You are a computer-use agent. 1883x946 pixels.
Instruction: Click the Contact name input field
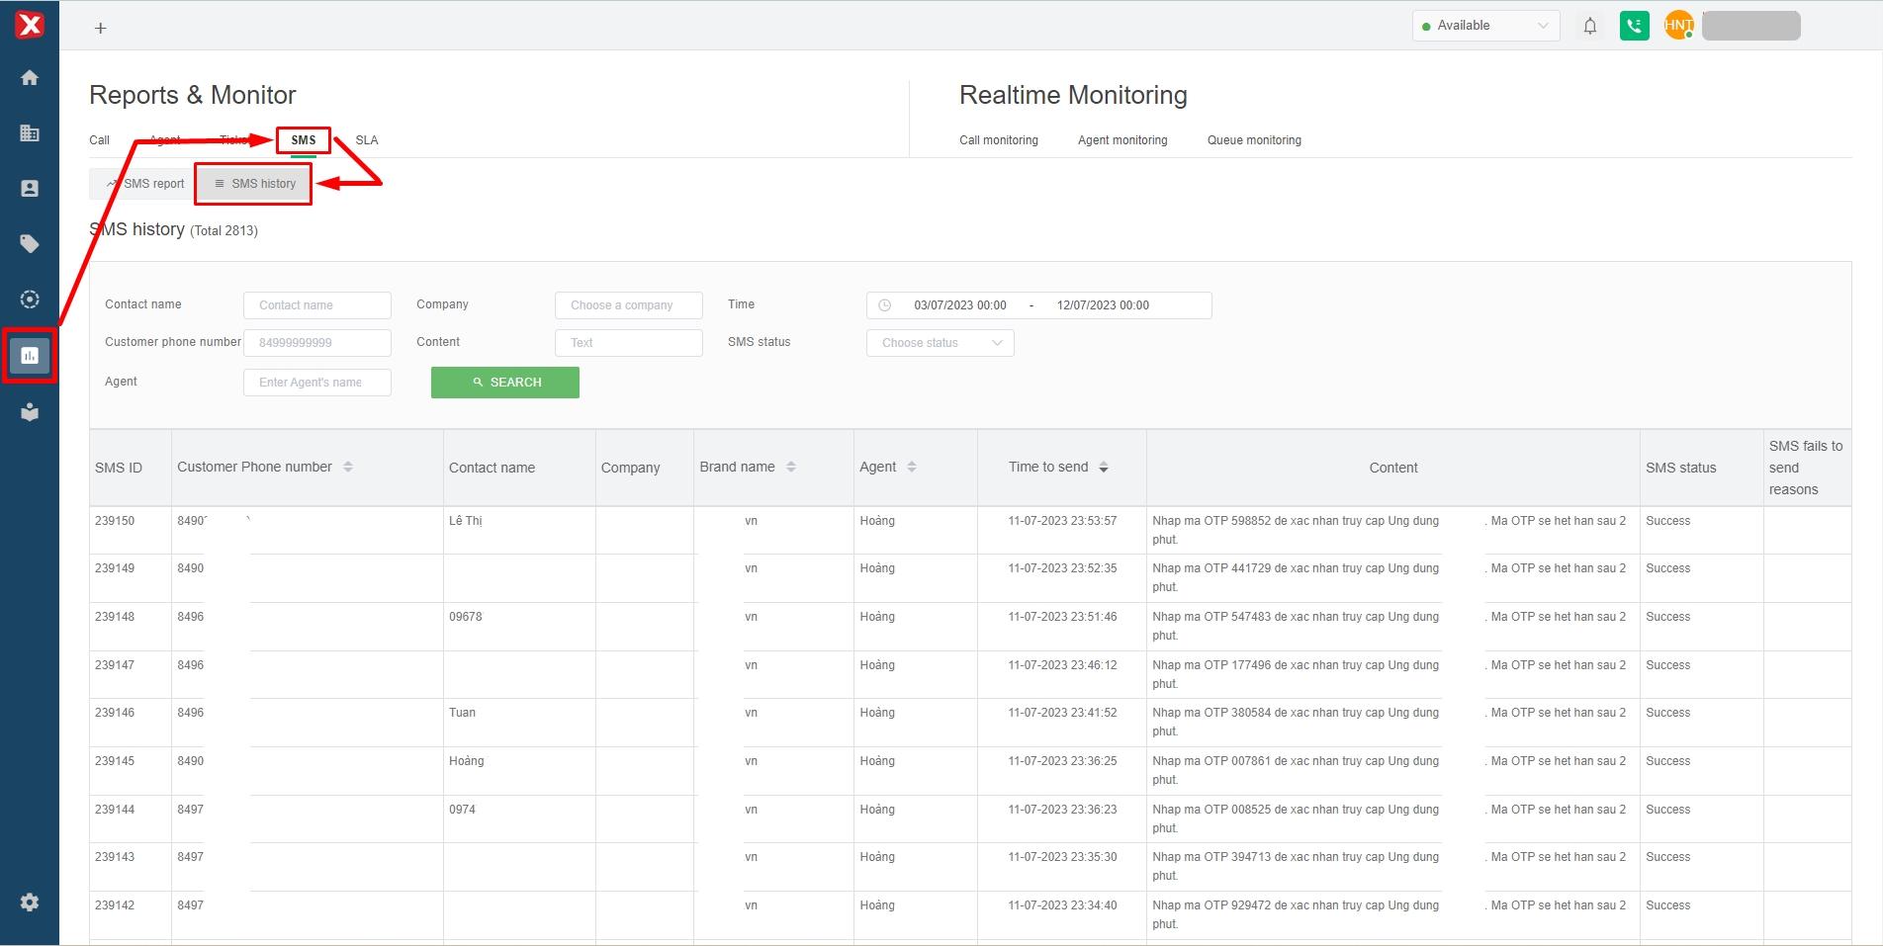316,305
